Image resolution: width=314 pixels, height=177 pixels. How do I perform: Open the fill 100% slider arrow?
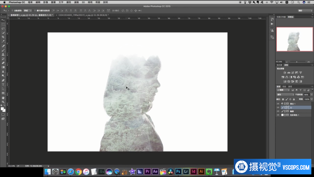(x=312, y=99)
